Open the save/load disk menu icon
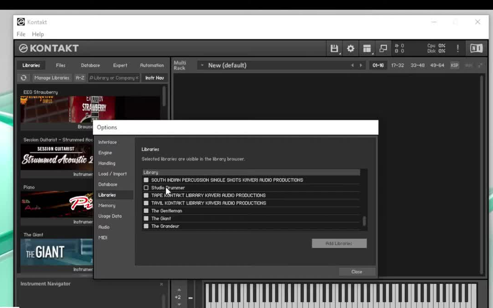Image resolution: width=493 pixels, height=308 pixels. click(334, 49)
